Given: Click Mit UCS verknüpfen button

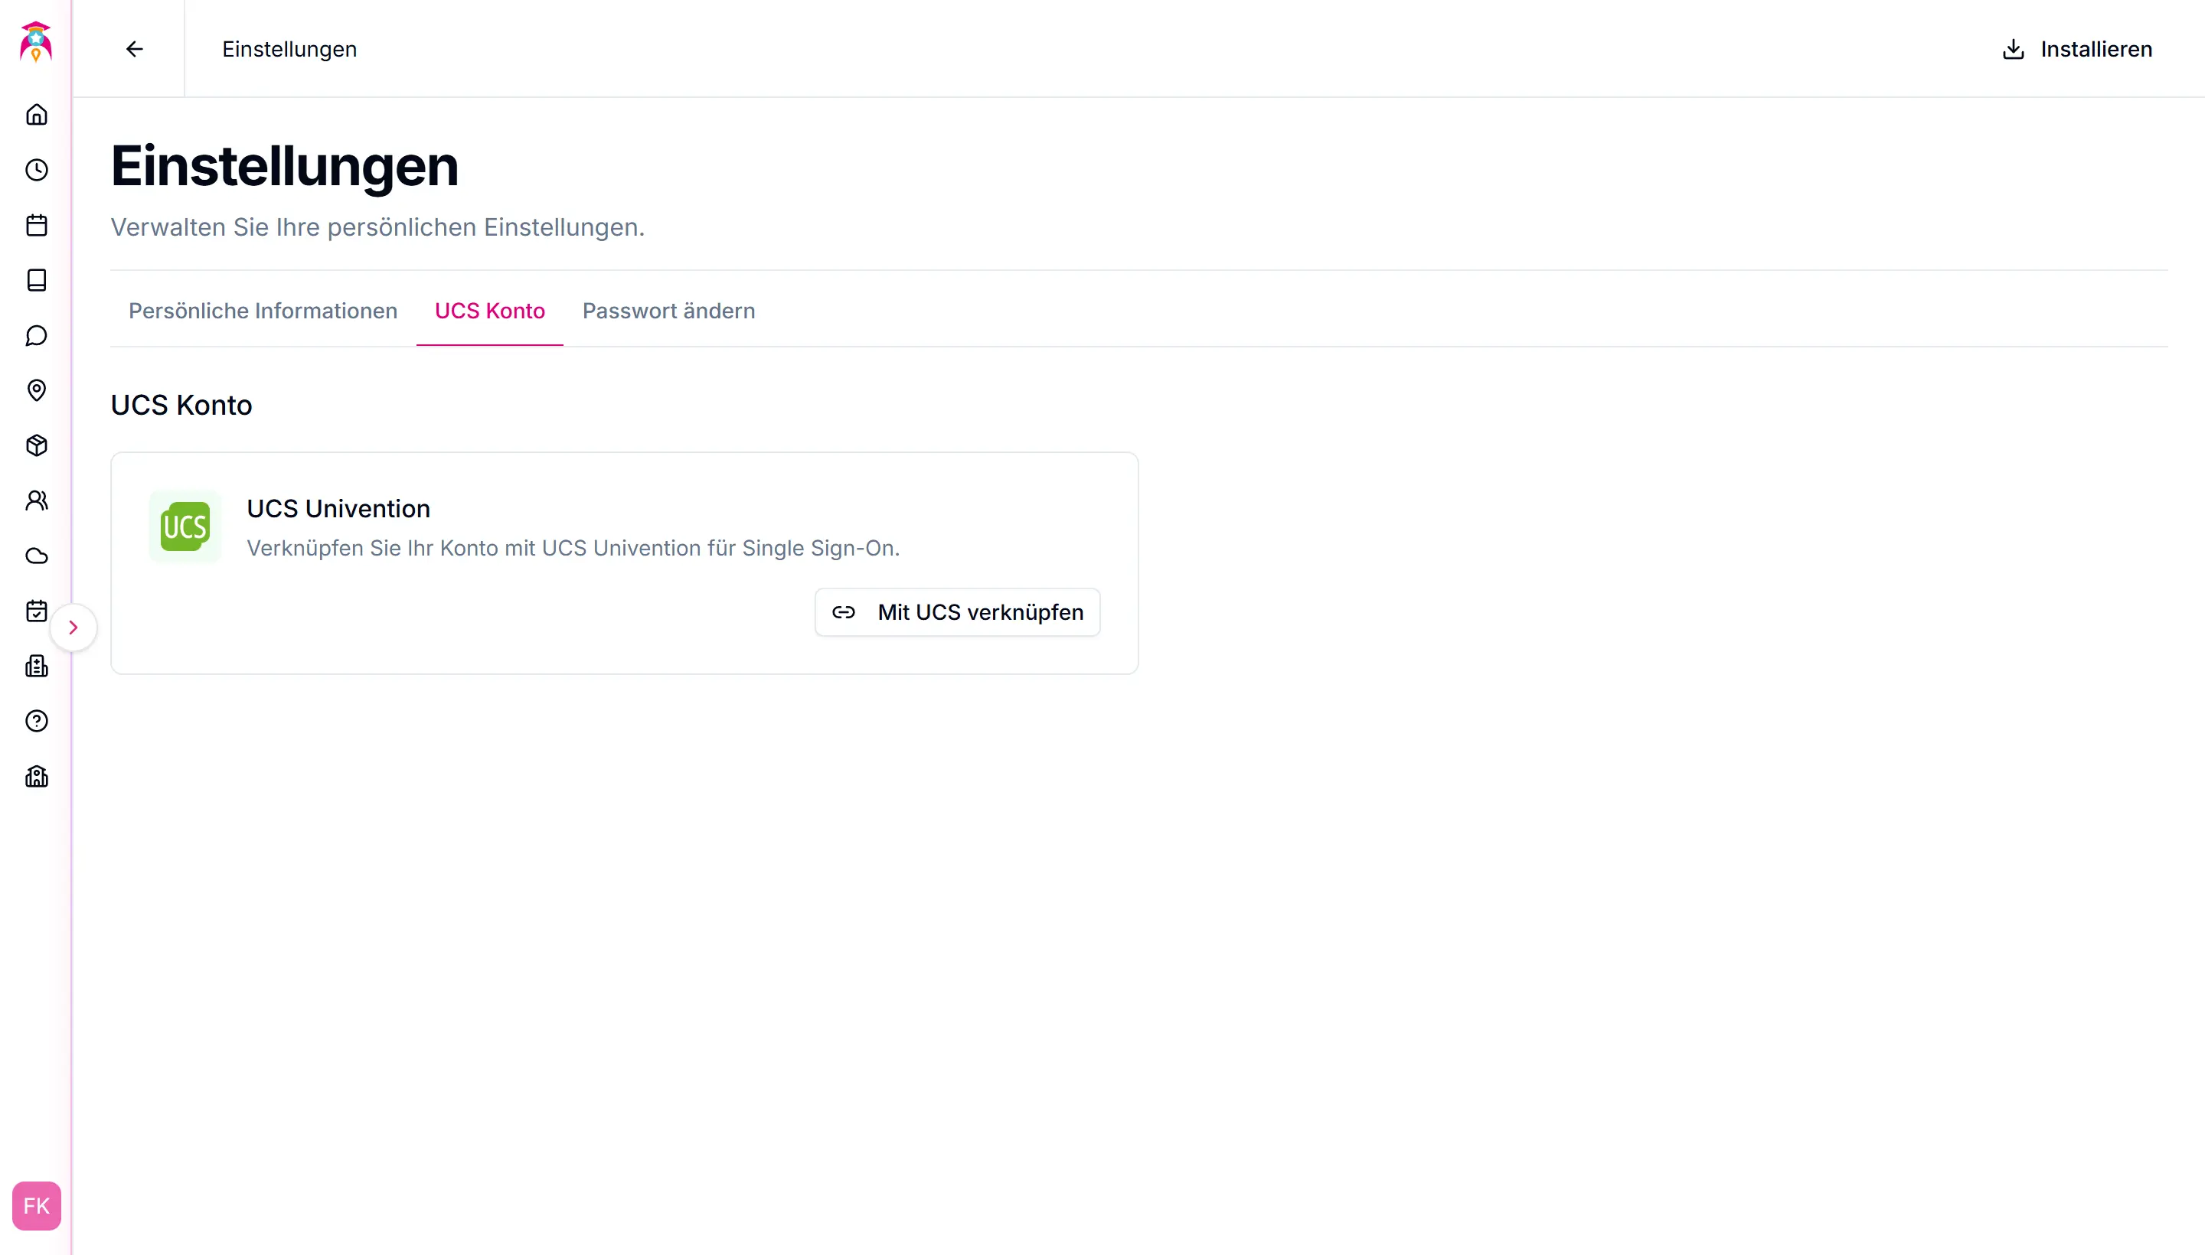Looking at the screenshot, I should (957, 612).
